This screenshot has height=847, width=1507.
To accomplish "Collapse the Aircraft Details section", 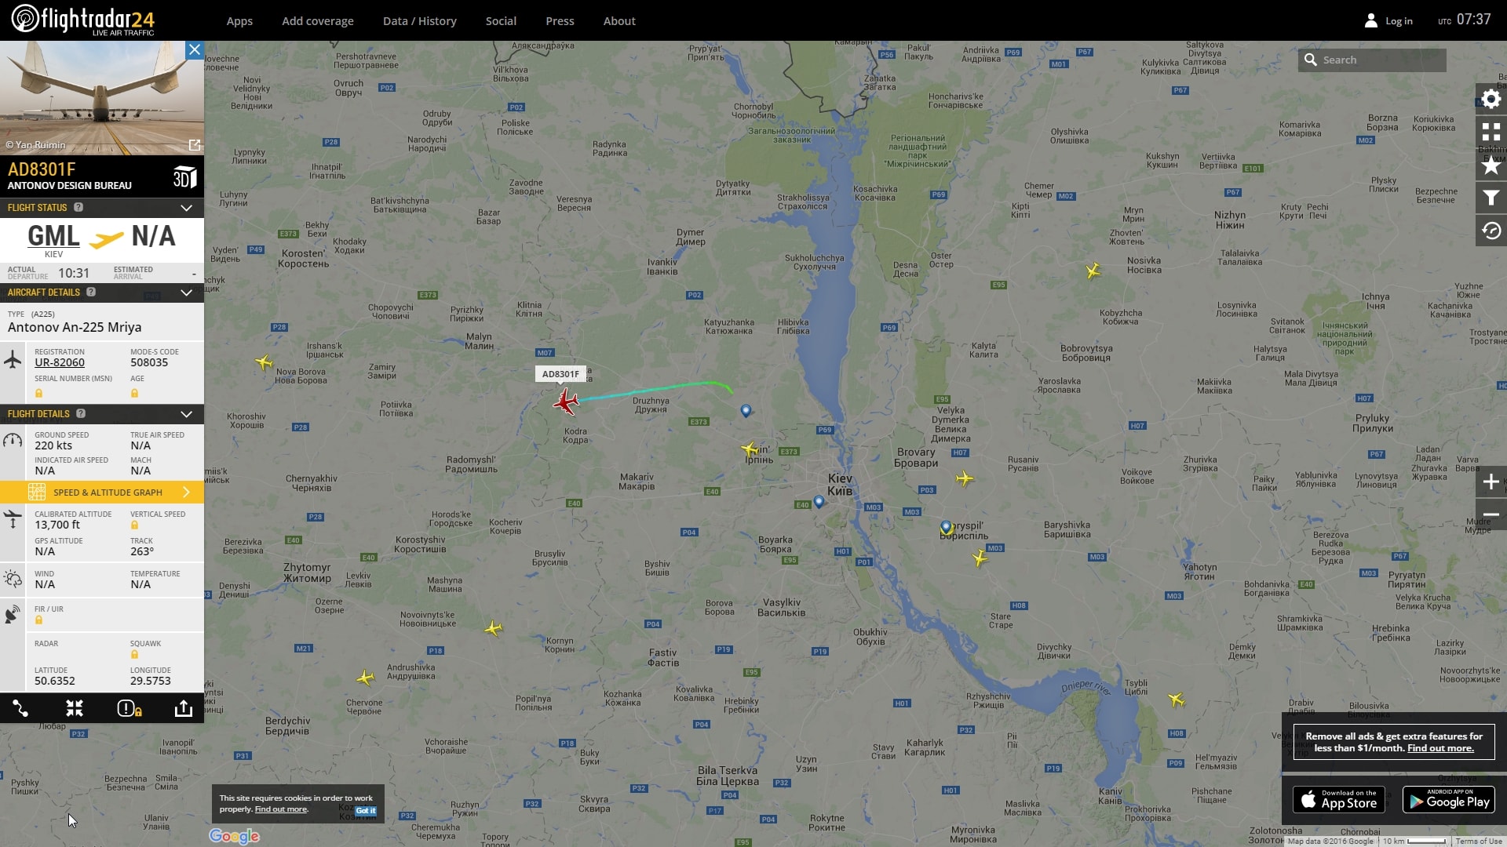I will pos(186,293).
